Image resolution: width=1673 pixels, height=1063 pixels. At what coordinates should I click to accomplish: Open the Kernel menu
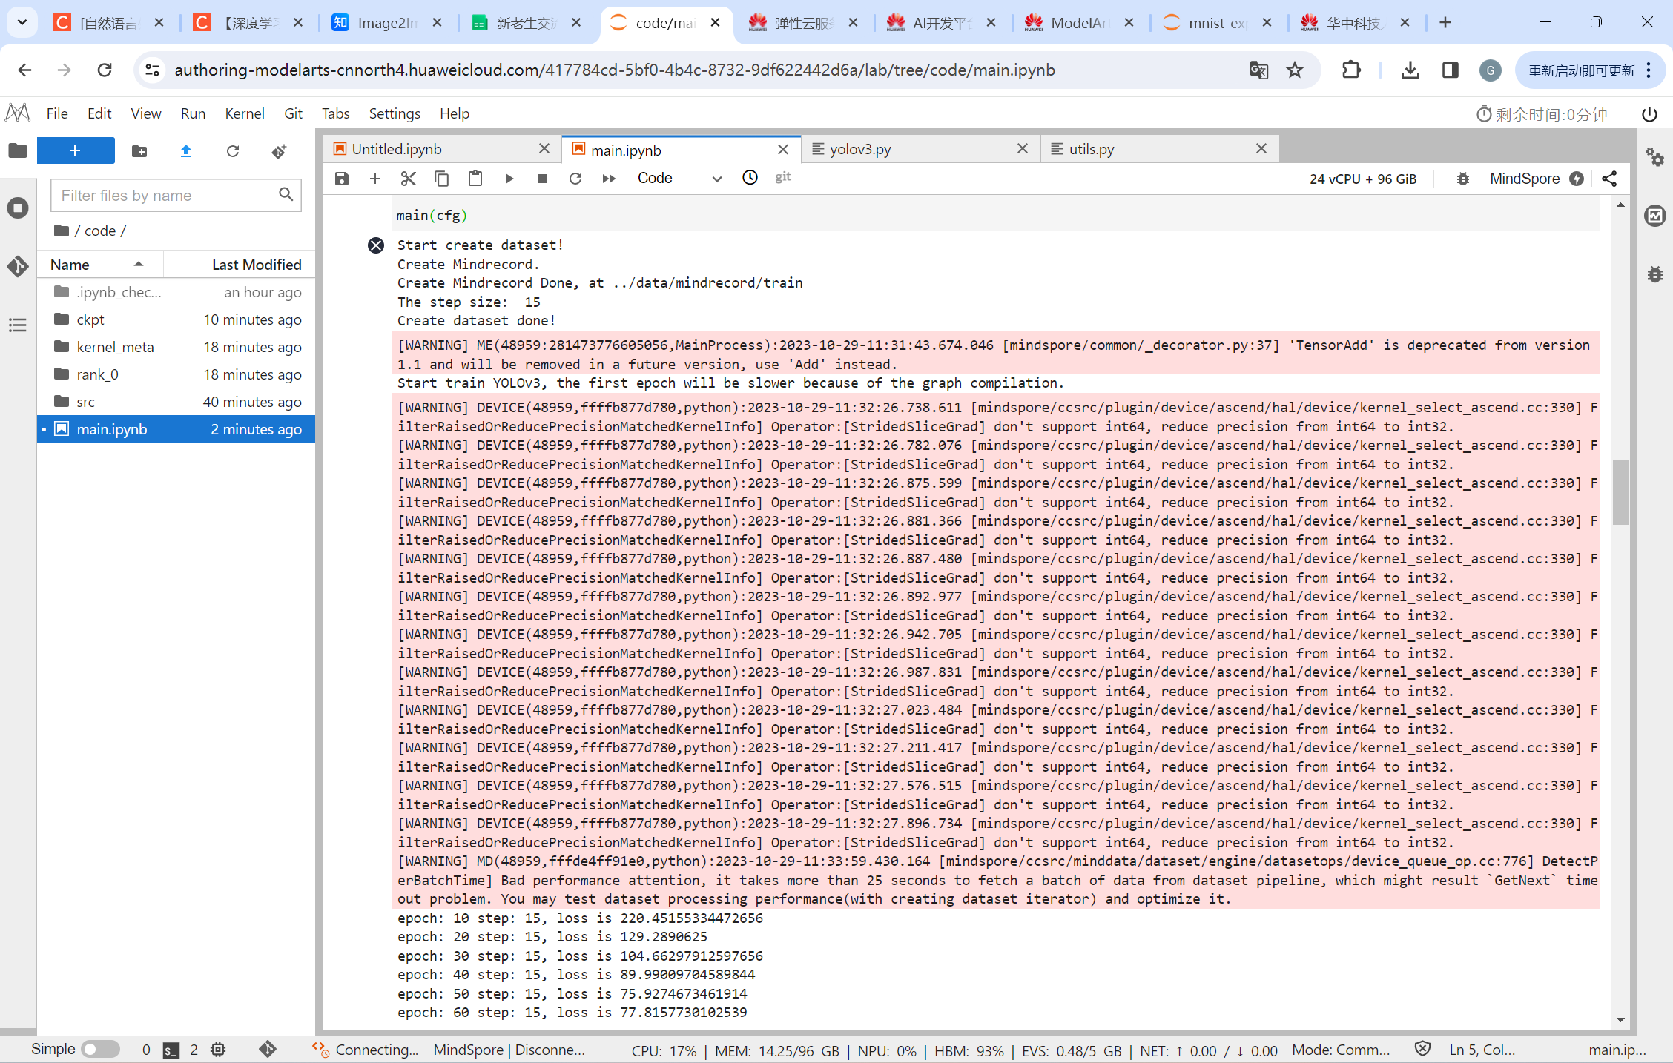click(x=244, y=113)
